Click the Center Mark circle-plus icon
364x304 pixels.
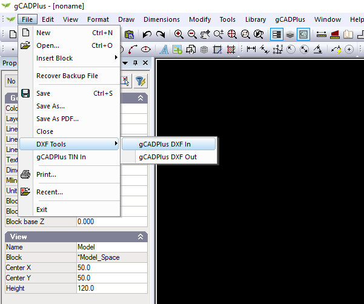[x=349, y=49]
